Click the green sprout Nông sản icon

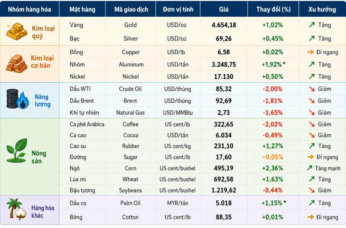click(x=17, y=150)
